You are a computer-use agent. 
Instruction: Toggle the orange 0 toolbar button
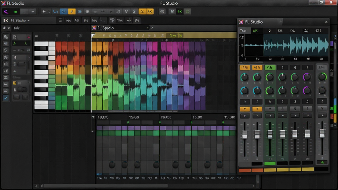[72, 12]
